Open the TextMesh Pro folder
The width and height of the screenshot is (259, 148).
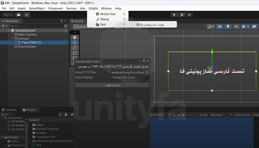tap(44, 137)
